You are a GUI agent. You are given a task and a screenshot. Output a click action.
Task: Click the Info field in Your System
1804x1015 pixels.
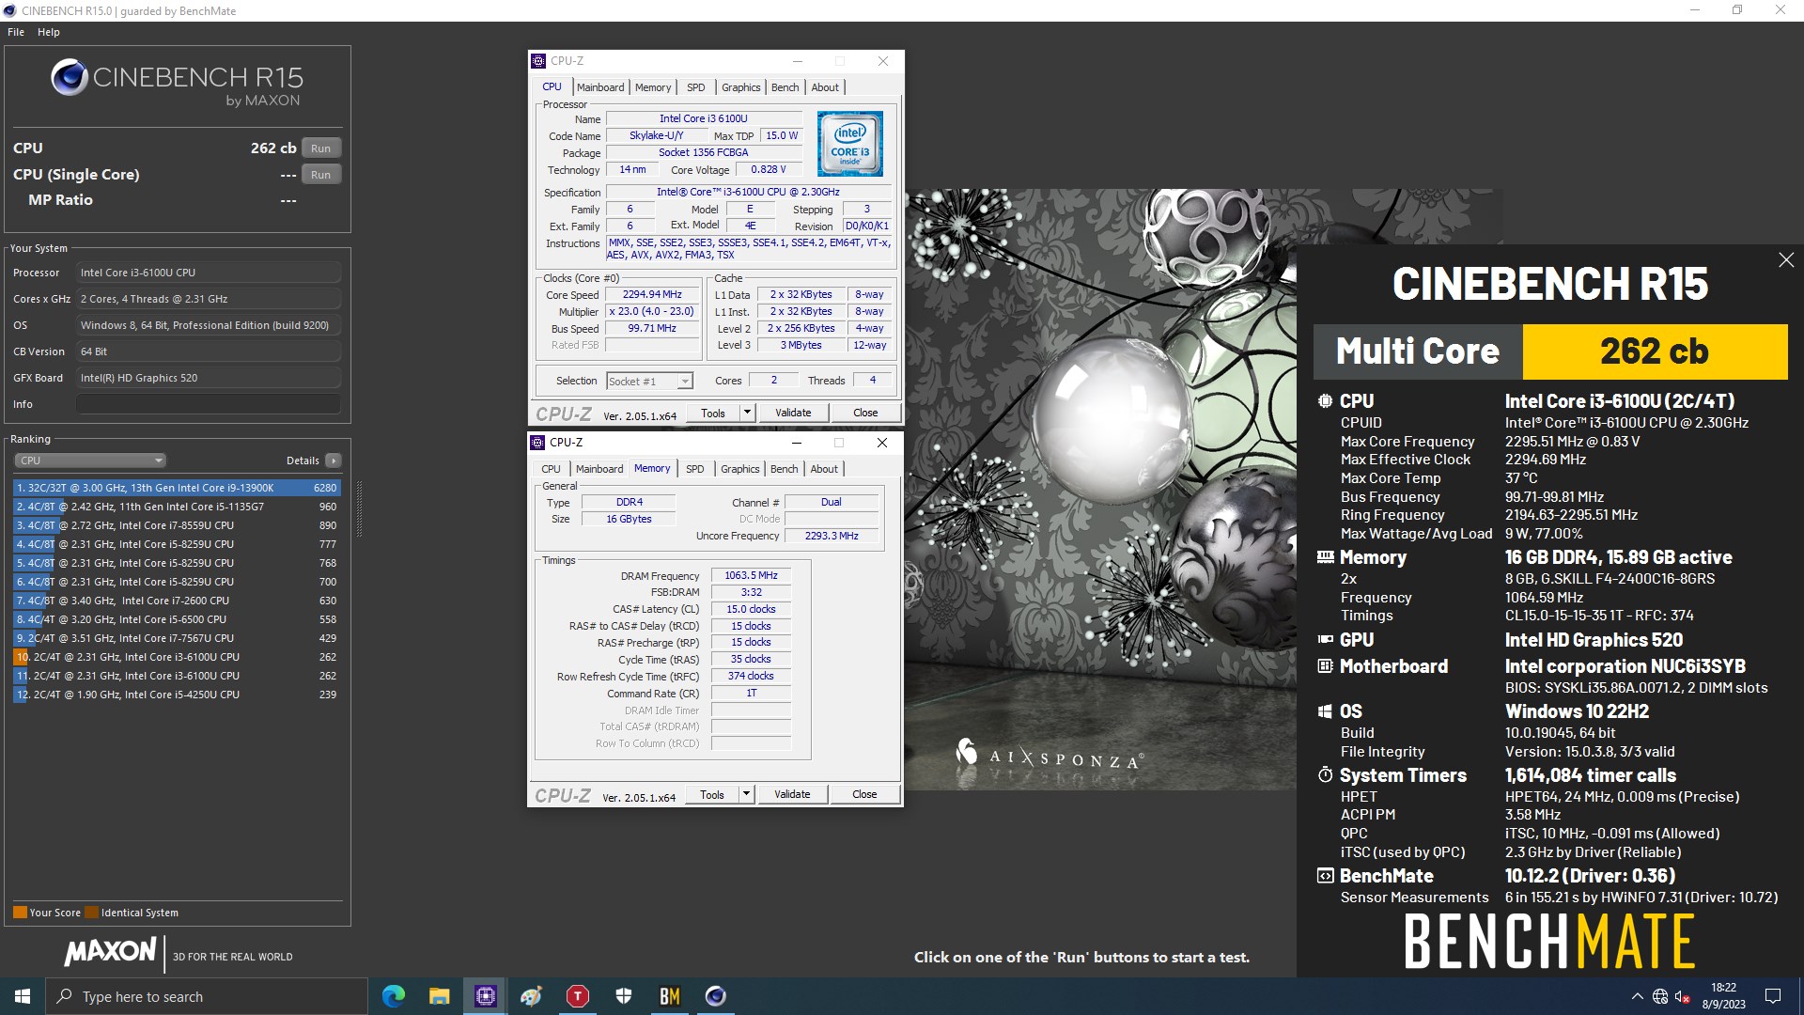tap(209, 404)
